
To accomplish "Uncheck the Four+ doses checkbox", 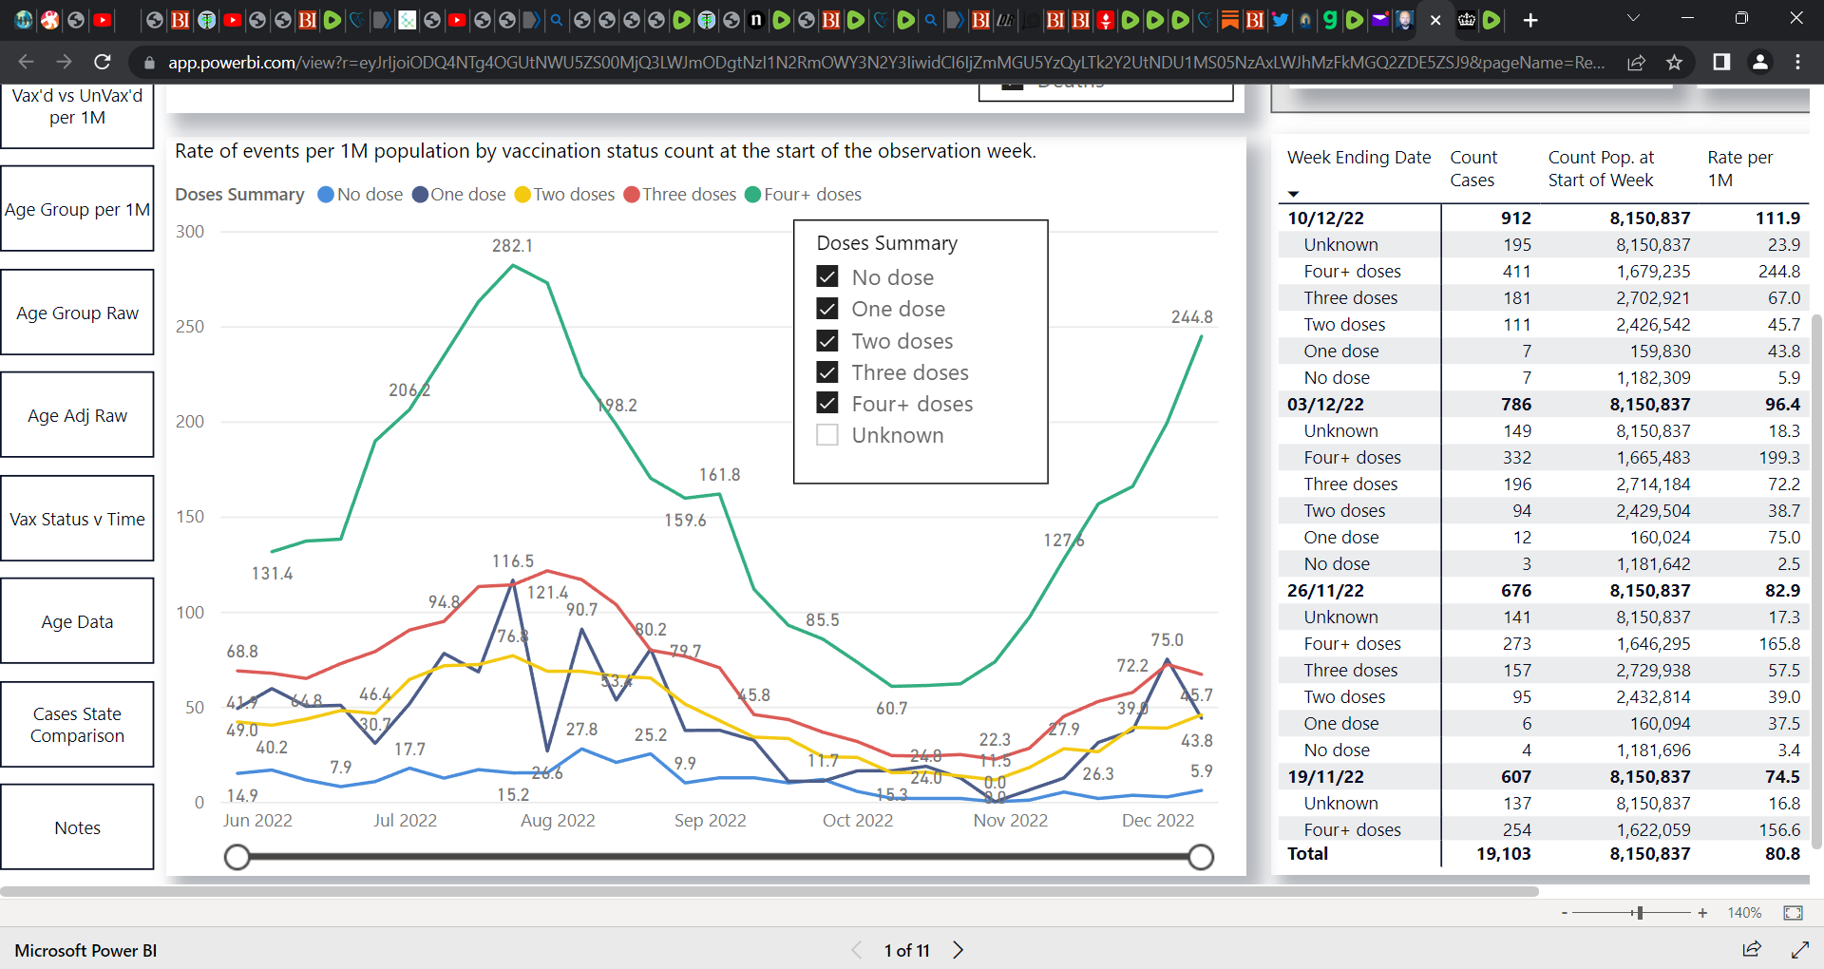I will tap(827, 404).
